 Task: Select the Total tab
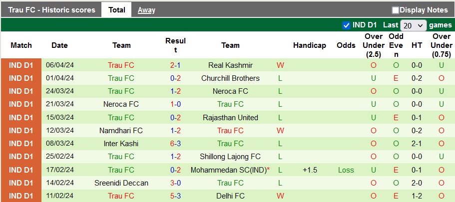point(116,10)
